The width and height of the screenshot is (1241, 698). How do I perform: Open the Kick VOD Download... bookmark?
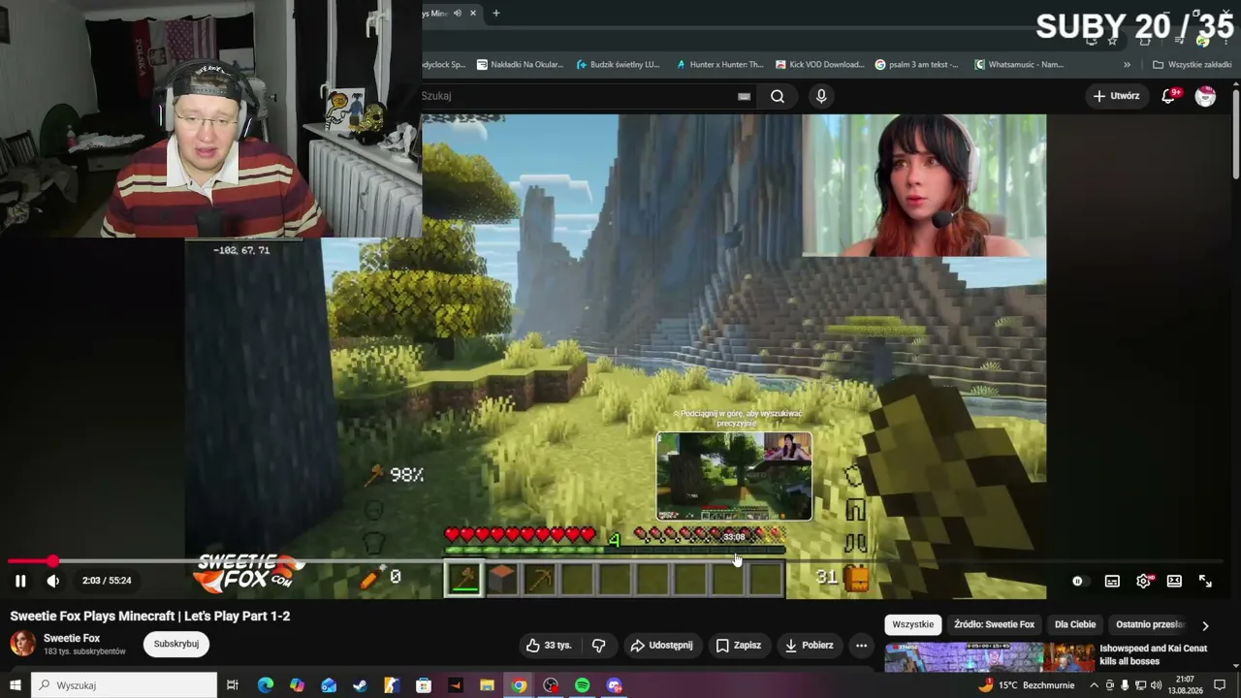pyautogui.click(x=819, y=65)
